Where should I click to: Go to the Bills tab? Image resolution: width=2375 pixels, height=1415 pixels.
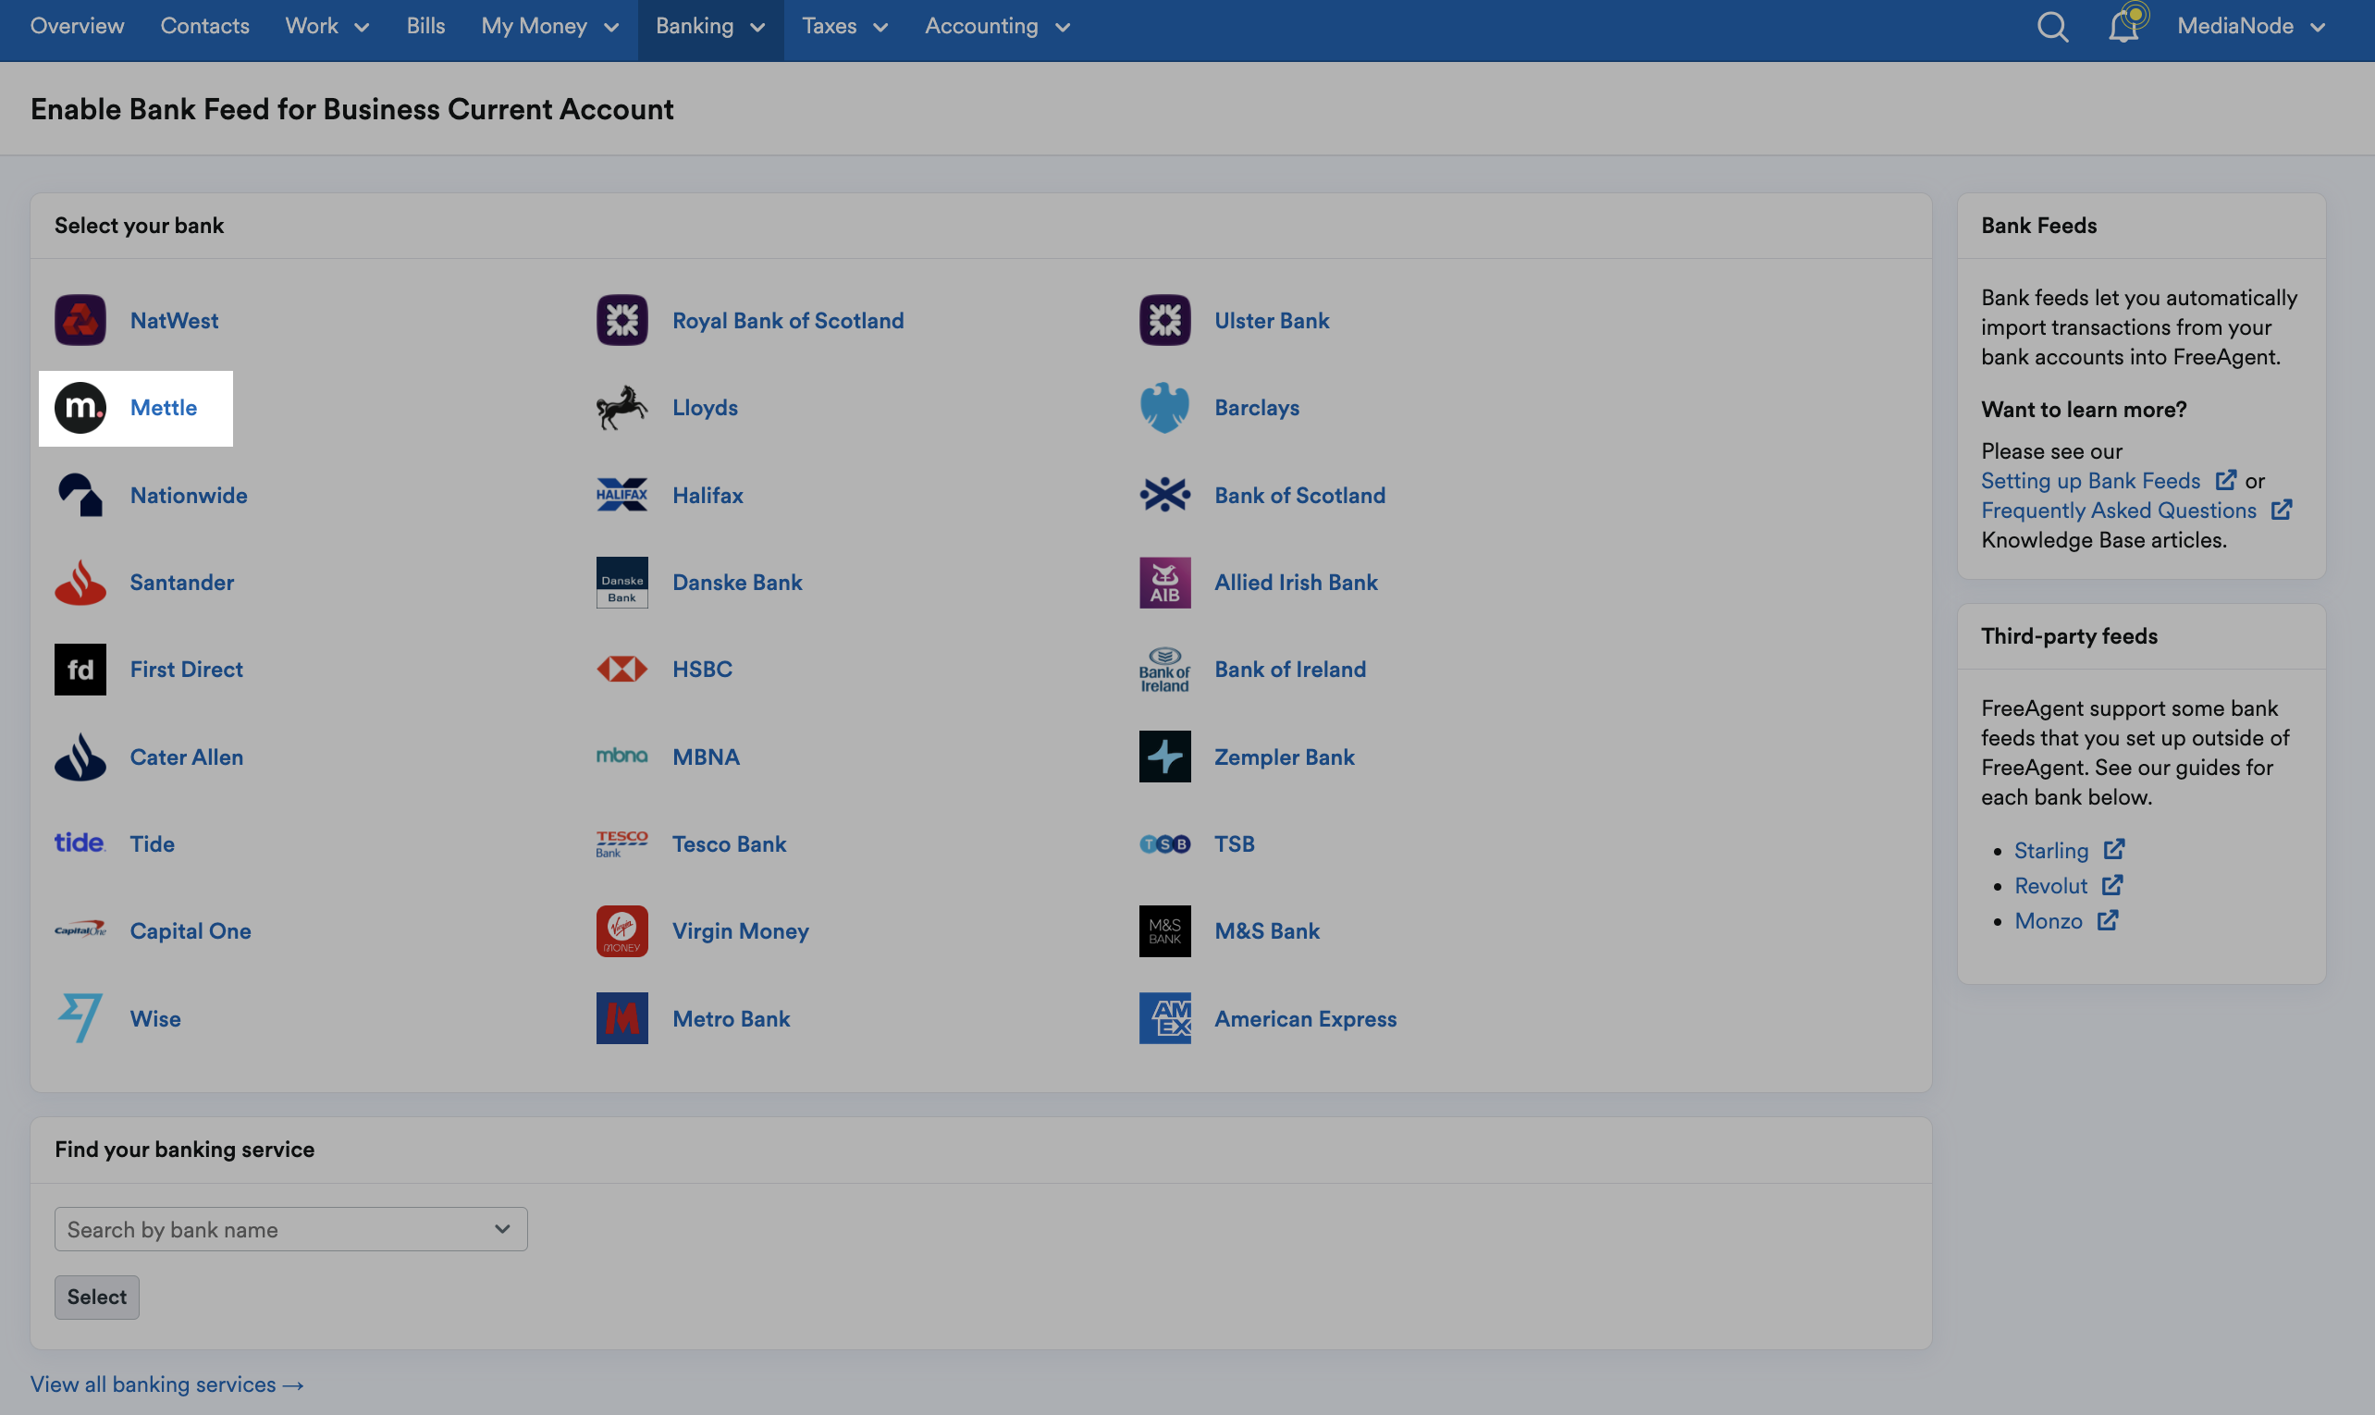(x=425, y=26)
